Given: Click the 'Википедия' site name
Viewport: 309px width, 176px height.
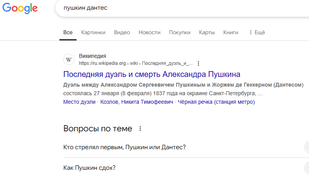Looking at the screenshot, I should 93,56.
